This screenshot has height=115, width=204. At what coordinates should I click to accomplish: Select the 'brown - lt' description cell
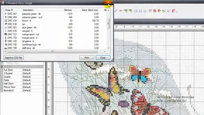pos(26,20)
